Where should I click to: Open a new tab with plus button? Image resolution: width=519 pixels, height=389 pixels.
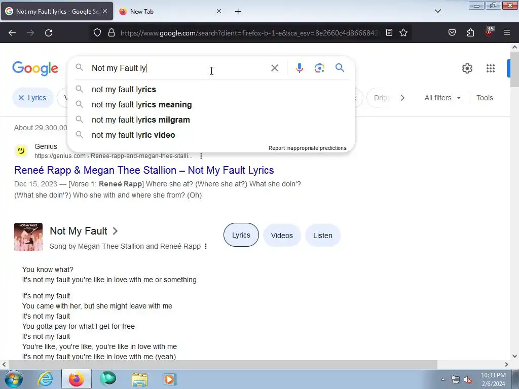(x=238, y=11)
